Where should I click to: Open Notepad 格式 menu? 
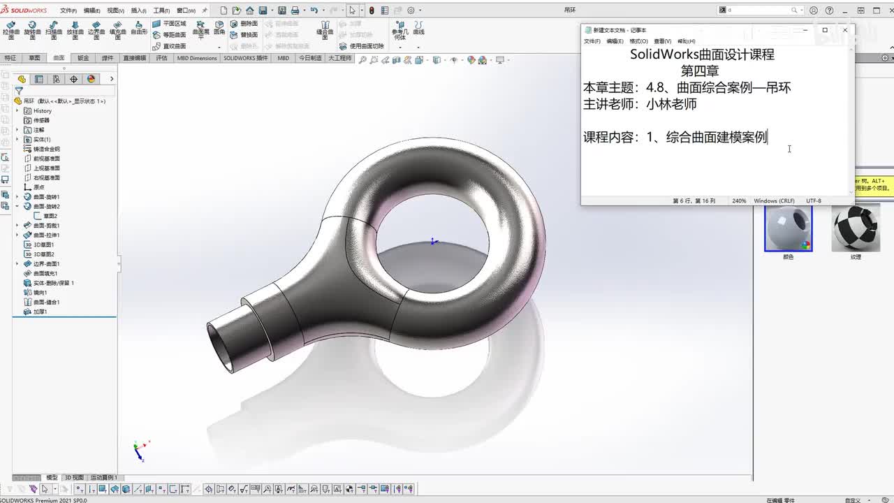coord(638,41)
